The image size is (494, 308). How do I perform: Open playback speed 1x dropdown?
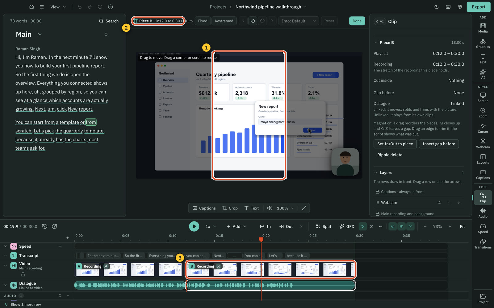pyautogui.click(x=211, y=226)
